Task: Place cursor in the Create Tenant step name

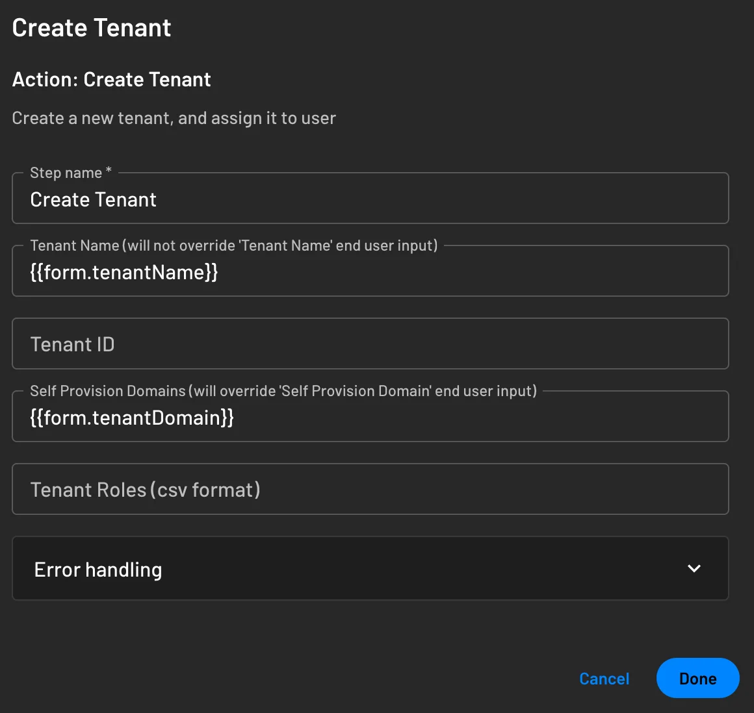Action: (x=93, y=199)
